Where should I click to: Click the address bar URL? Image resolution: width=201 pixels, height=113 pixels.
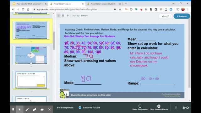point(67,9)
